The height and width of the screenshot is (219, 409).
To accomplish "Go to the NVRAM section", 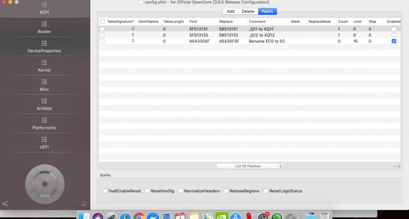I will pyautogui.click(x=44, y=104).
